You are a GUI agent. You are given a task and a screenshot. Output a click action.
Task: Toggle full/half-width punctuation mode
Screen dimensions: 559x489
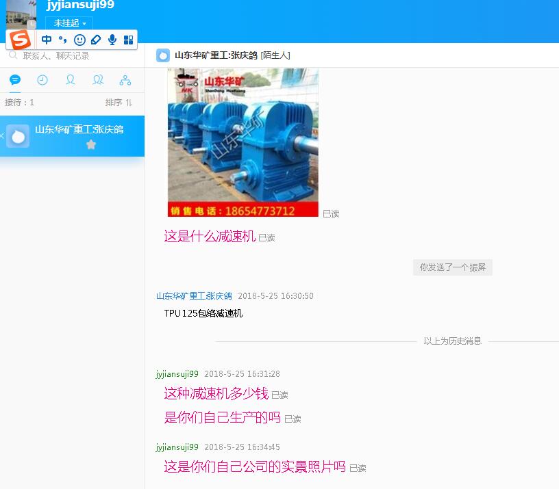coord(64,39)
